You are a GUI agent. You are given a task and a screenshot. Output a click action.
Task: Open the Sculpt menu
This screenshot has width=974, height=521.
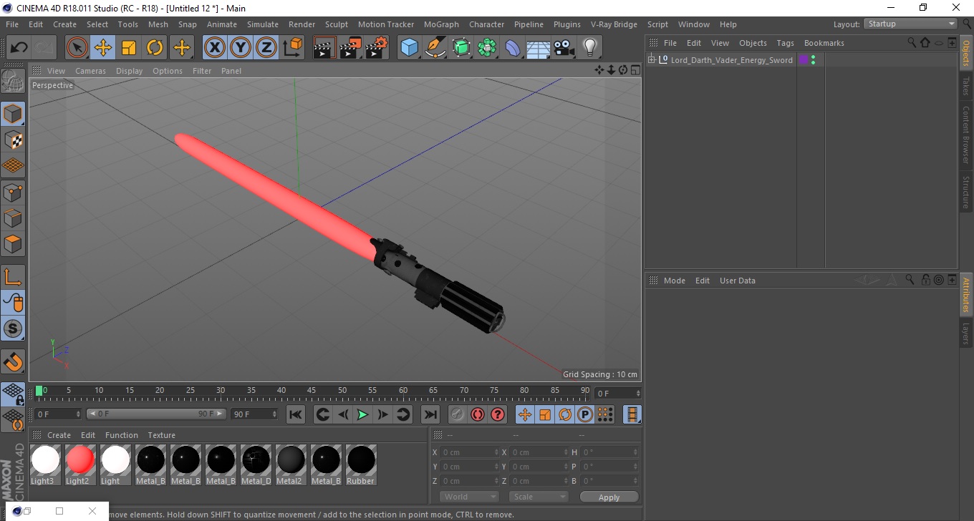[337, 24]
